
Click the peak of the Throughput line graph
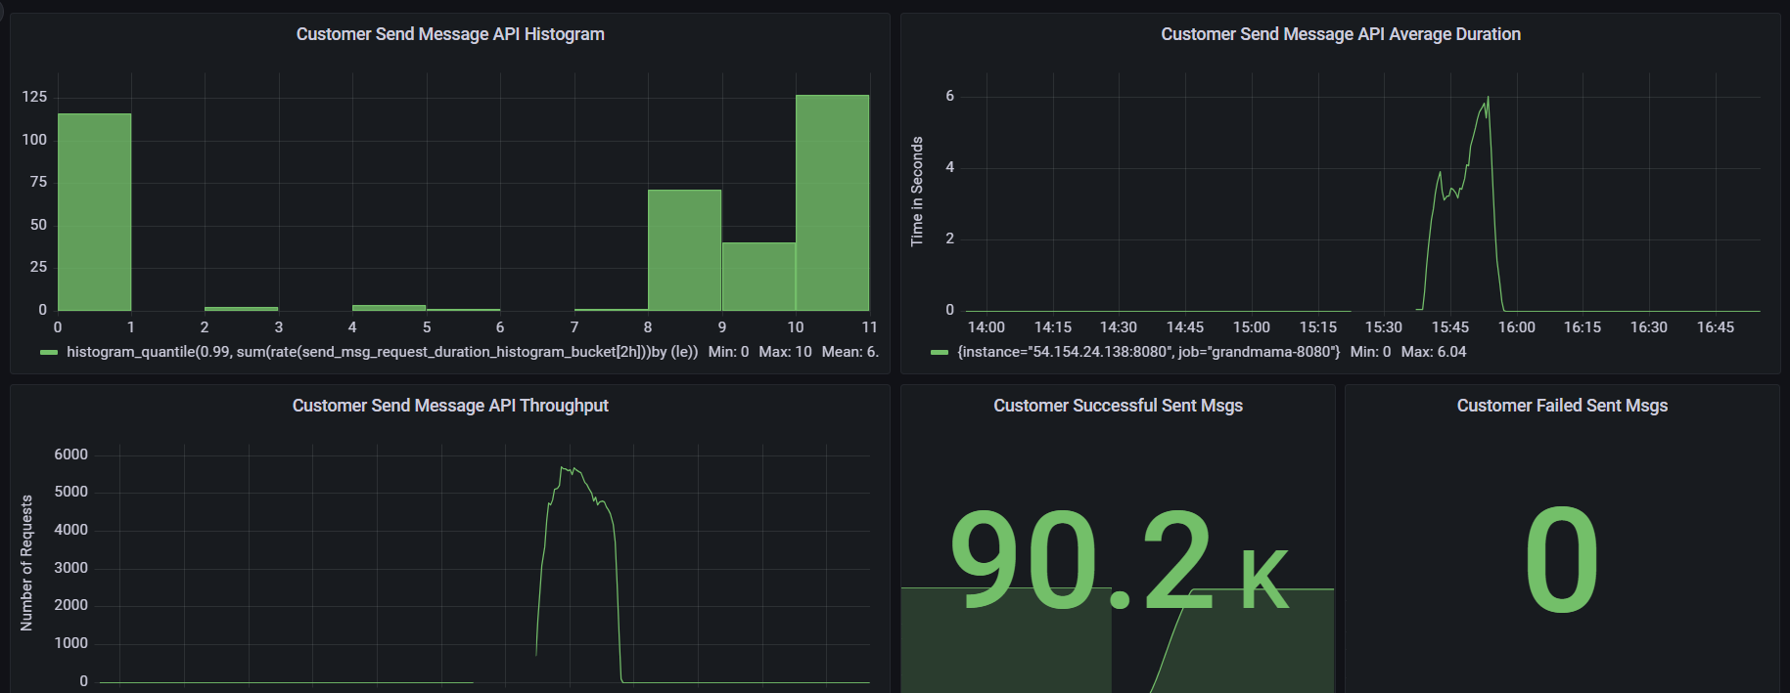point(564,468)
